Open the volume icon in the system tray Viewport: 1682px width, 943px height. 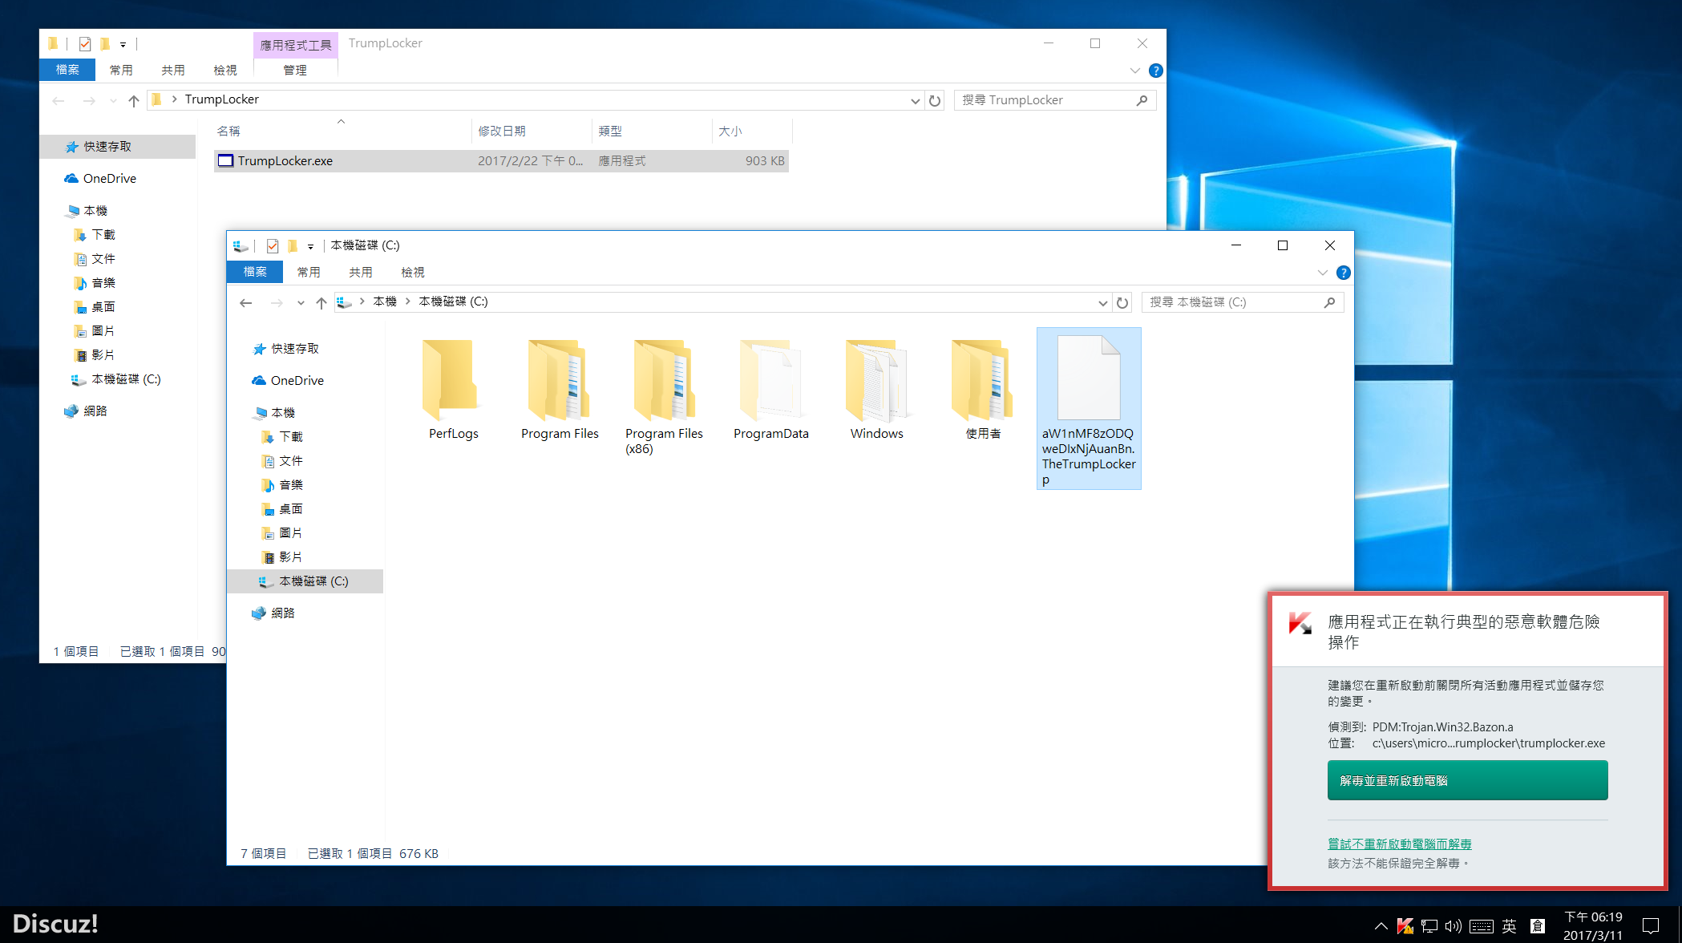pyautogui.click(x=1454, y=926)
